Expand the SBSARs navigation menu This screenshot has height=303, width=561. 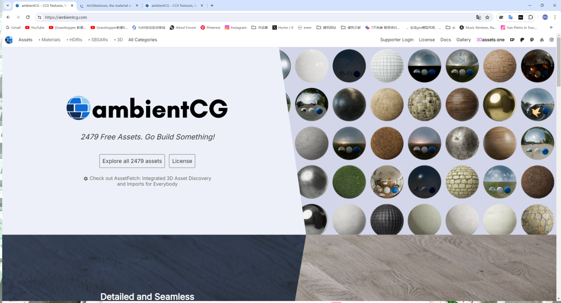(98, 39)
